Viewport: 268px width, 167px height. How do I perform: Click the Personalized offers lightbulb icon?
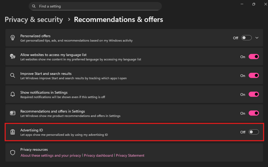click(13, 38)
